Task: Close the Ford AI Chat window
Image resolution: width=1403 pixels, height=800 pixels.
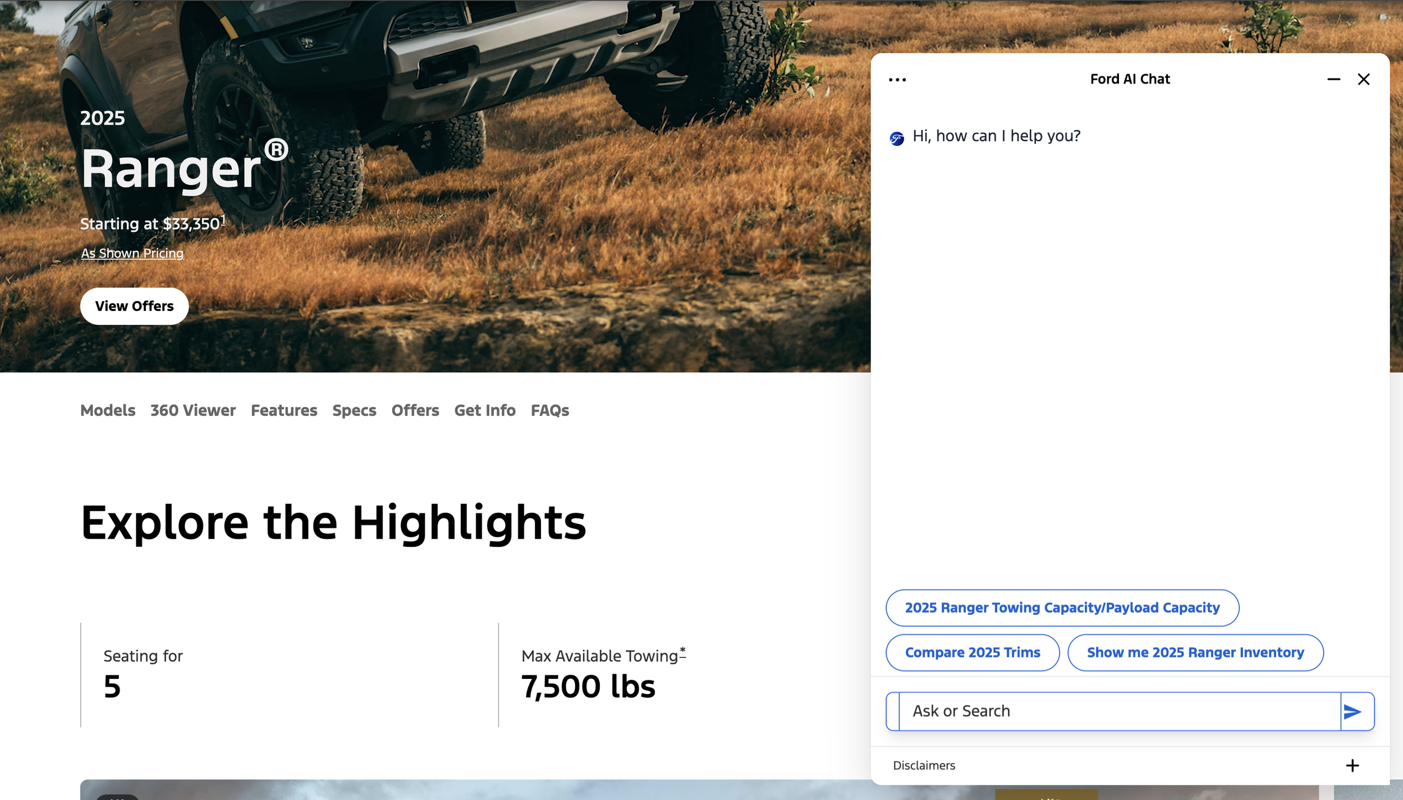Action: [1363, 80]
